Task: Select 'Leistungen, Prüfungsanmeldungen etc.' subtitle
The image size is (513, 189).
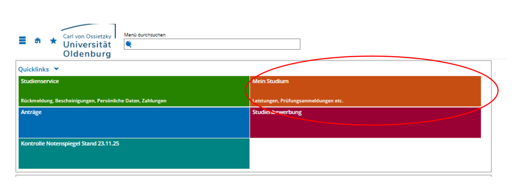Action: 298,100
